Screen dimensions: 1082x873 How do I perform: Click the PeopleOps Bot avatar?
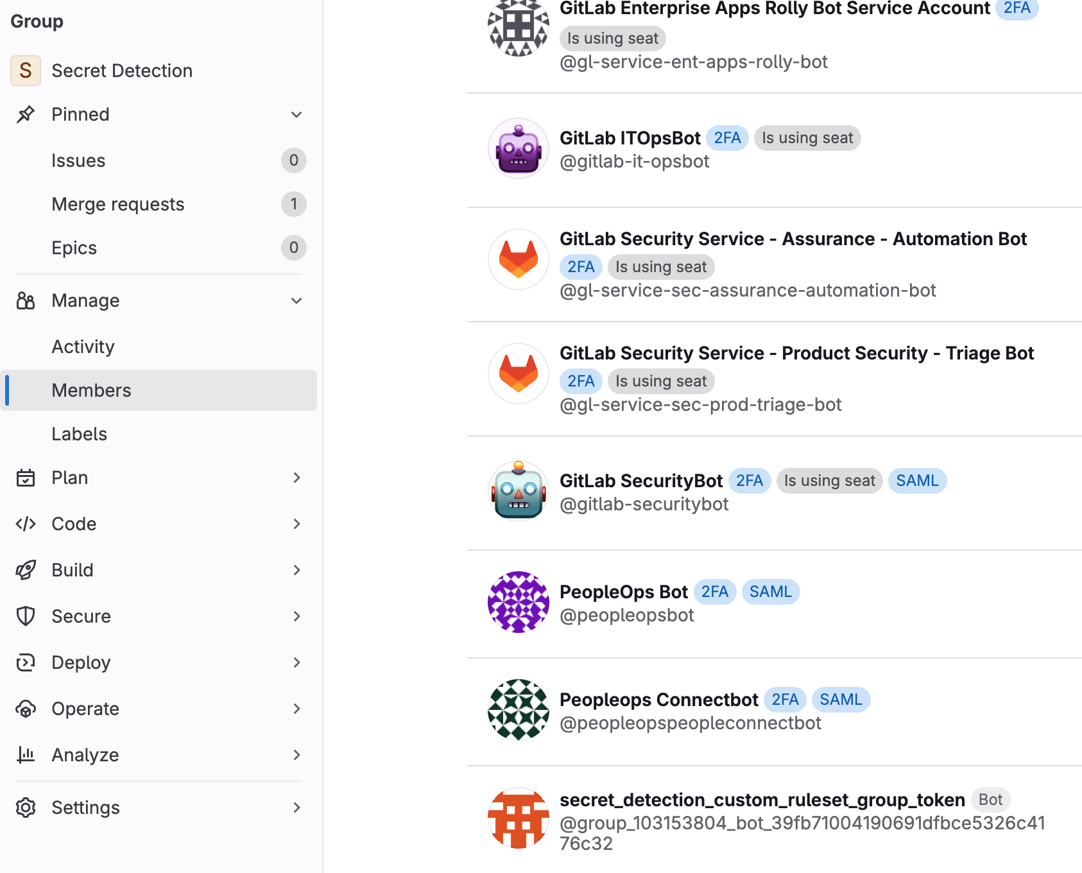[518, 602]
